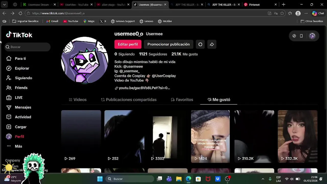
Task: Open profile settings gear icon
Action: click(200, 44)
